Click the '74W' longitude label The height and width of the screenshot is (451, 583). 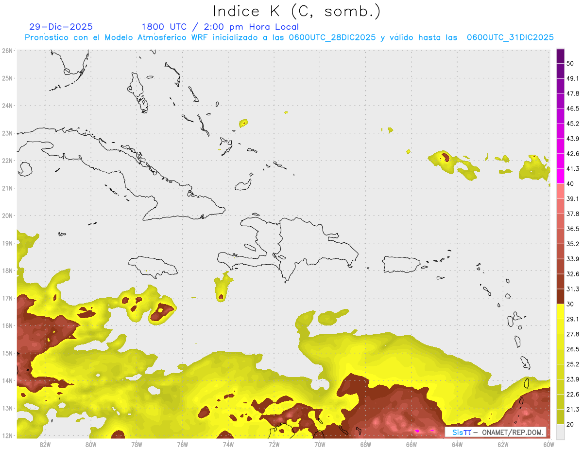pos(228,444)
